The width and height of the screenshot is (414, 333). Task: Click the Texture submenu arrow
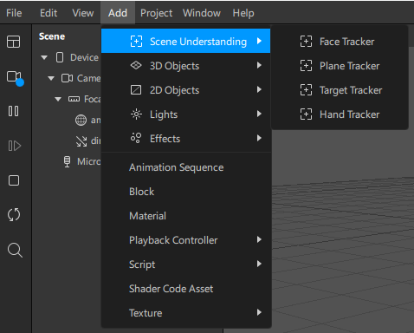point(259,312)
